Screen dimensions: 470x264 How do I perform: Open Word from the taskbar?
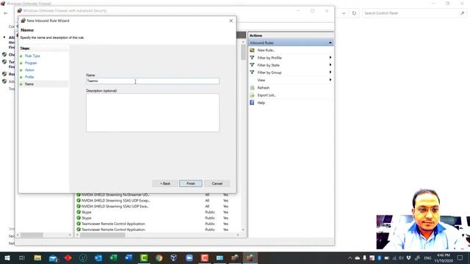point(129,257)
